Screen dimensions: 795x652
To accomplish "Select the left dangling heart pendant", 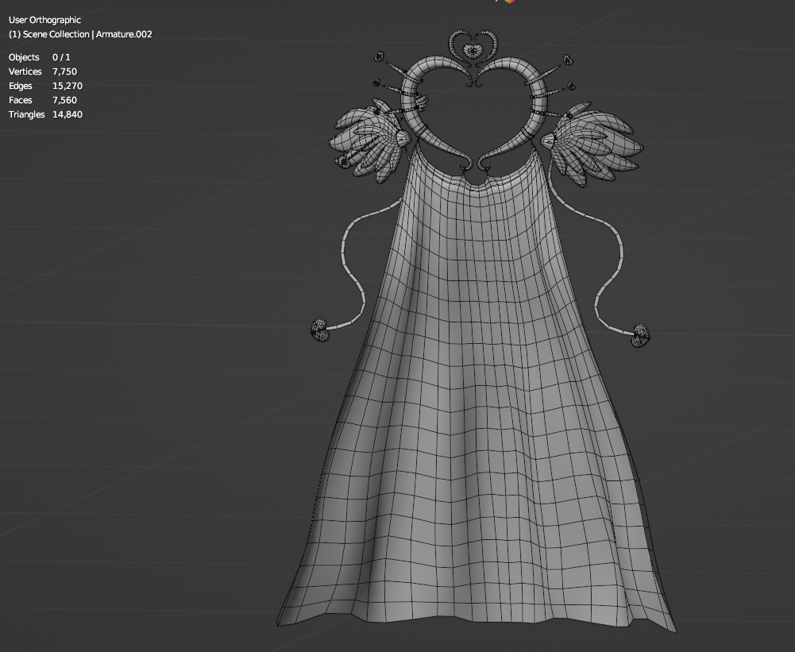I will coord(319,330).
